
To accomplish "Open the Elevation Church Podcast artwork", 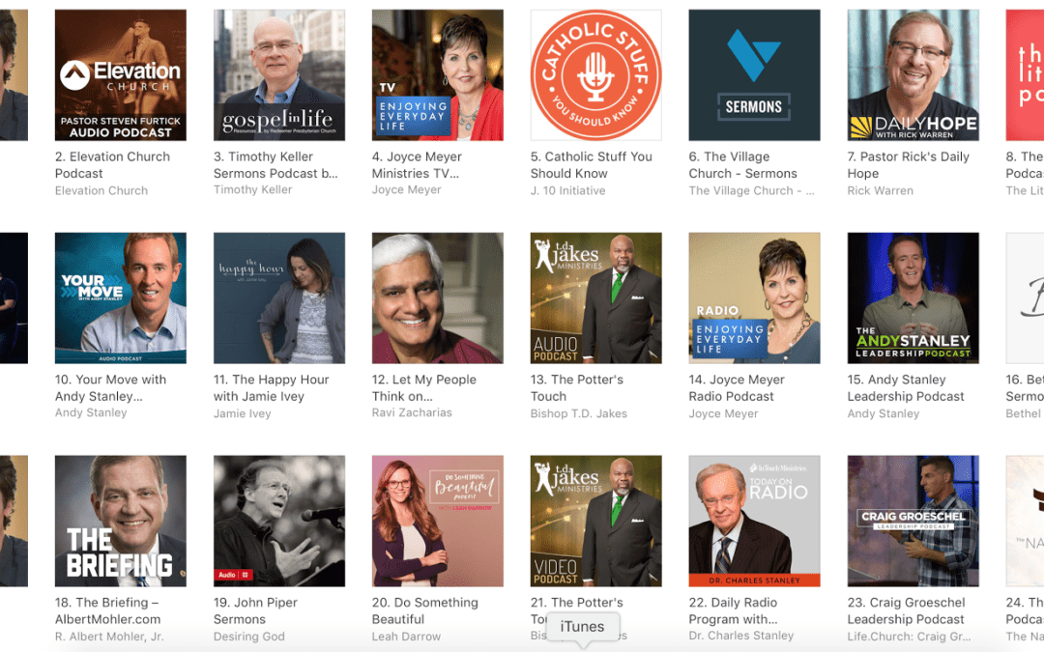I will point(121,75).
